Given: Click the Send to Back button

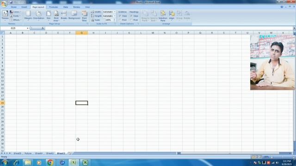Looking at the screenshot, I should point(154,16).
